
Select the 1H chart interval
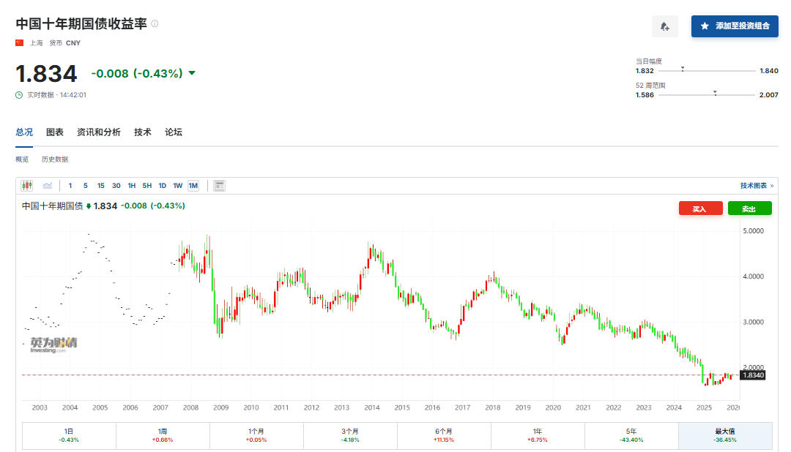(x=132, y=186)
